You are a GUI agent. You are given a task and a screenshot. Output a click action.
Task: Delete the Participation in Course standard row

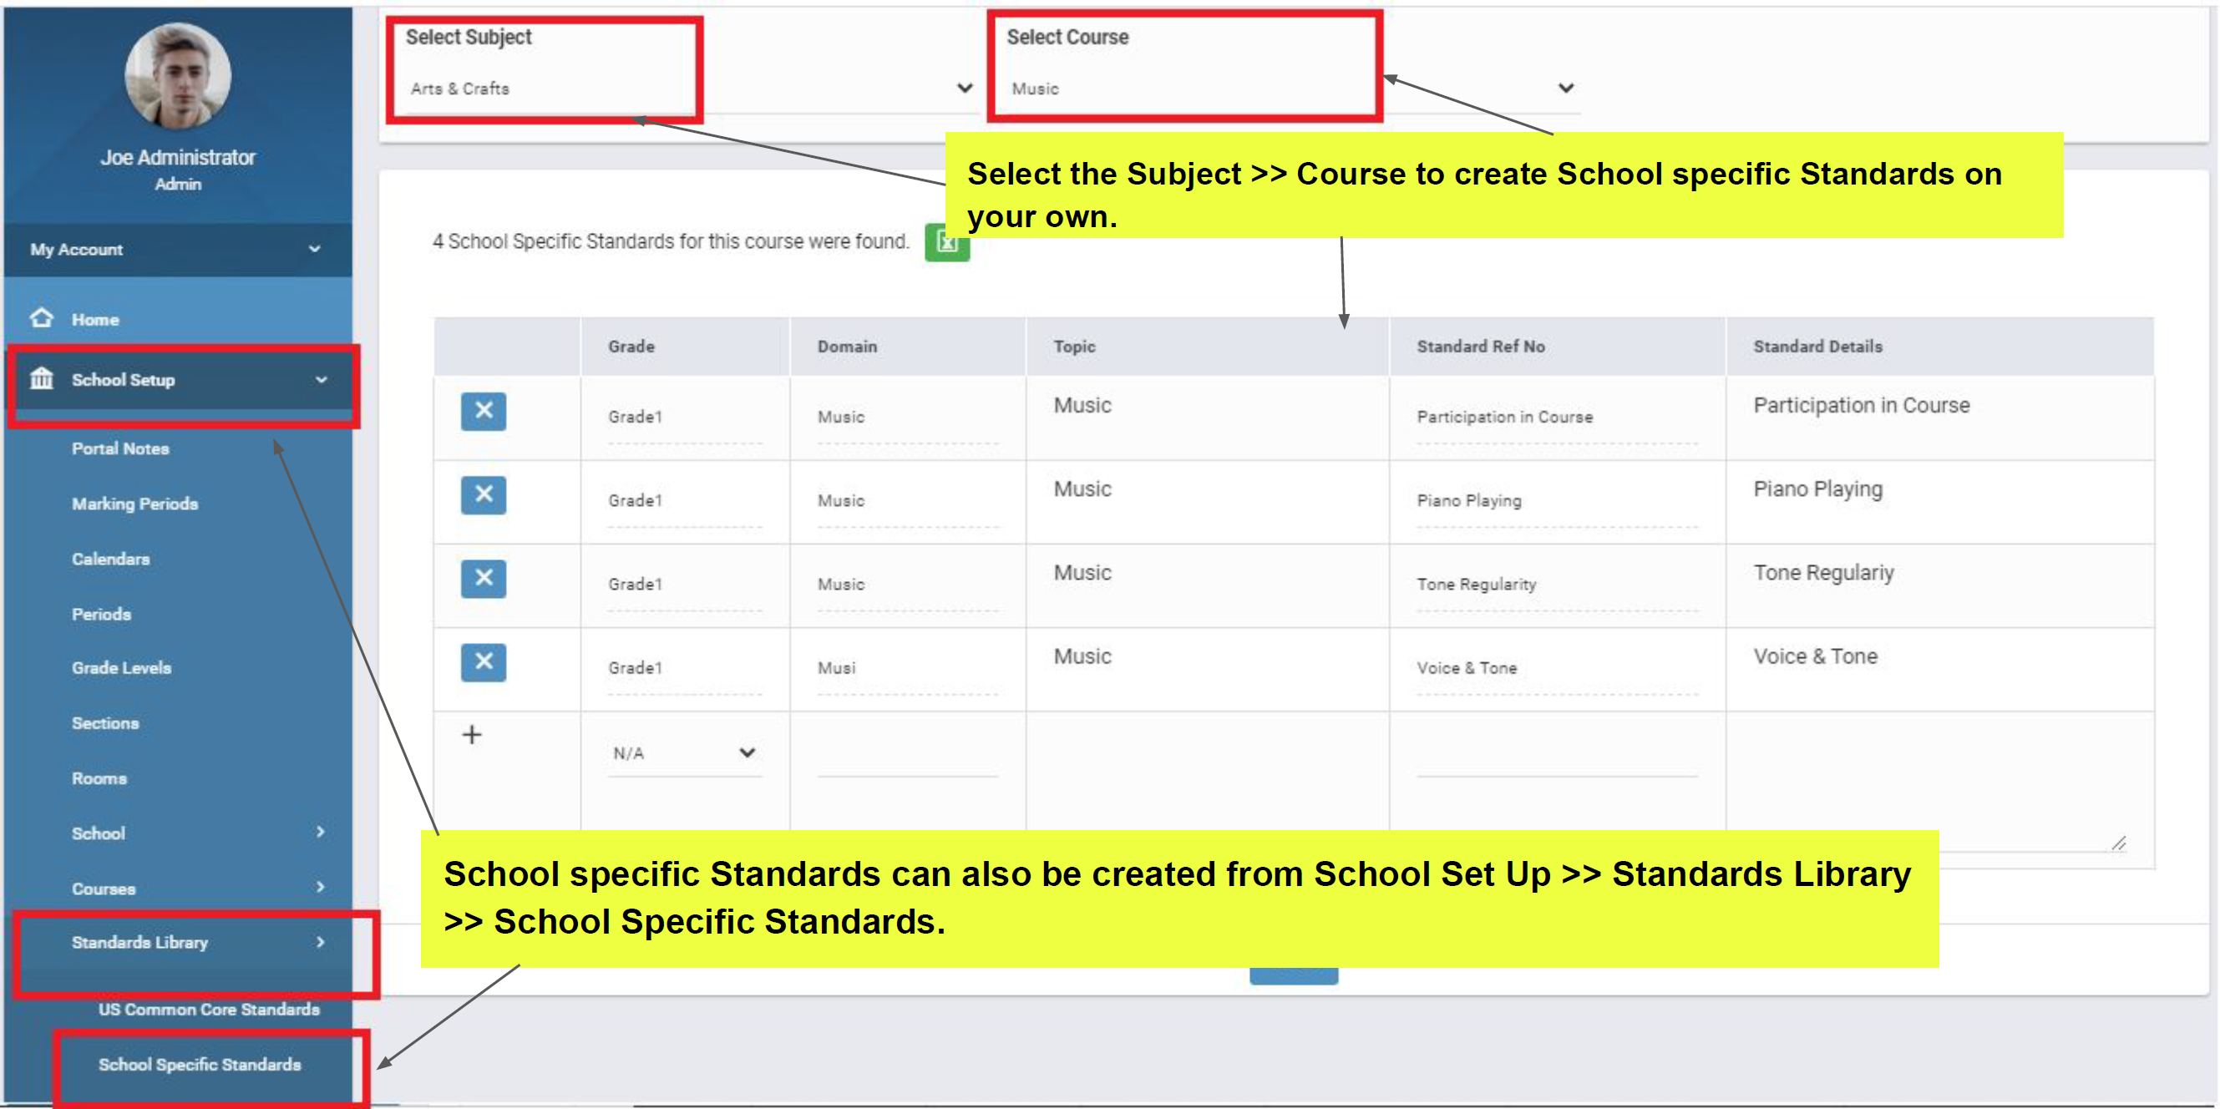pyautogui.click(x=483, y=411)
